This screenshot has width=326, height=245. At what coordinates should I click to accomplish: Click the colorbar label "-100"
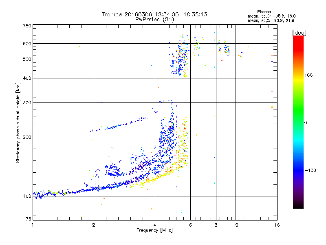click(x=310, y=170)
